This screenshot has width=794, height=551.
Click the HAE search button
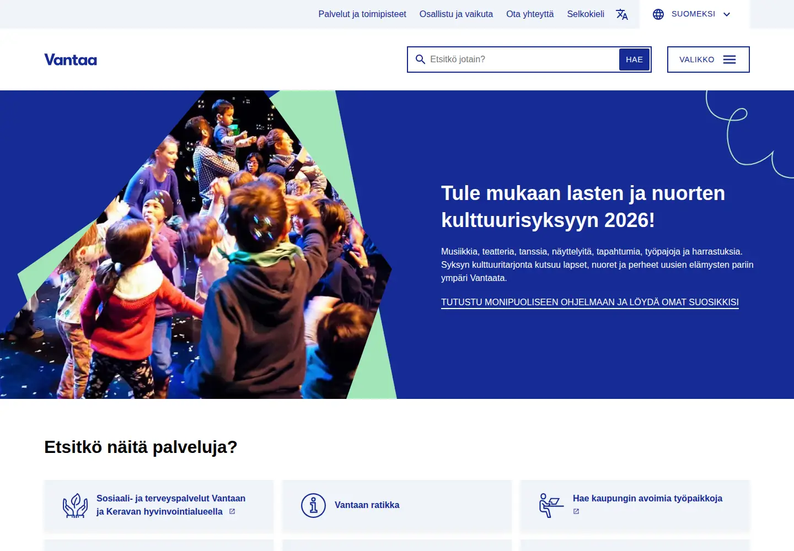(x=634, y=60)
